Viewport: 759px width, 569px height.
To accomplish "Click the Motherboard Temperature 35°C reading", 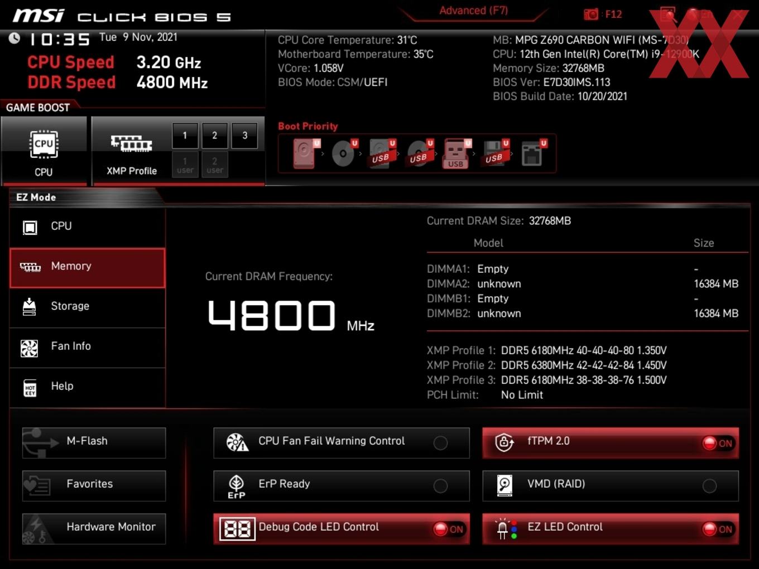I will click(x=356, y=54).
